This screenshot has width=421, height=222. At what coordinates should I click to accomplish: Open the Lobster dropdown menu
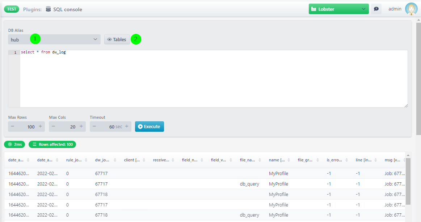tap(338, 9)
